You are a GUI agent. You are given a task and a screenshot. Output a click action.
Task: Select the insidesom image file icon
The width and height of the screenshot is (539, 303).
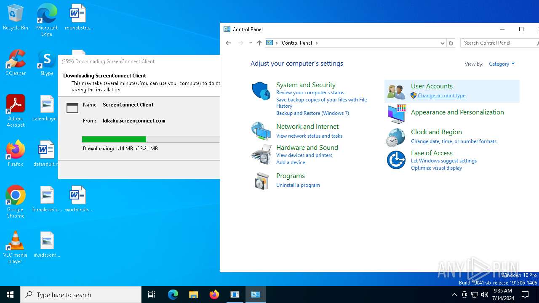click(x=47, y=245)
